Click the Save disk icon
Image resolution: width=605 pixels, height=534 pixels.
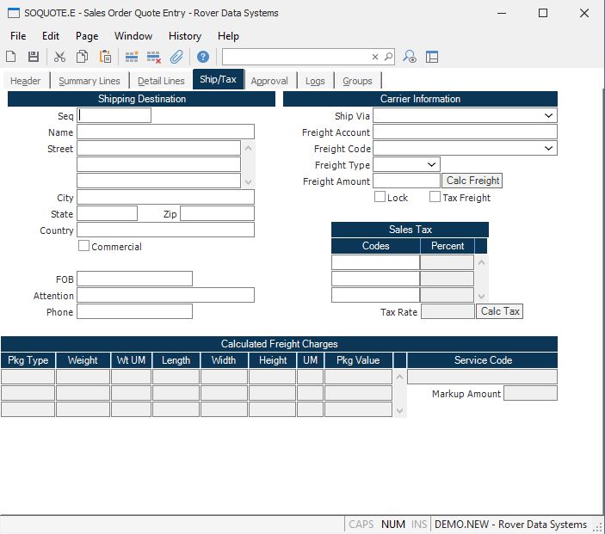pos(34,57)
